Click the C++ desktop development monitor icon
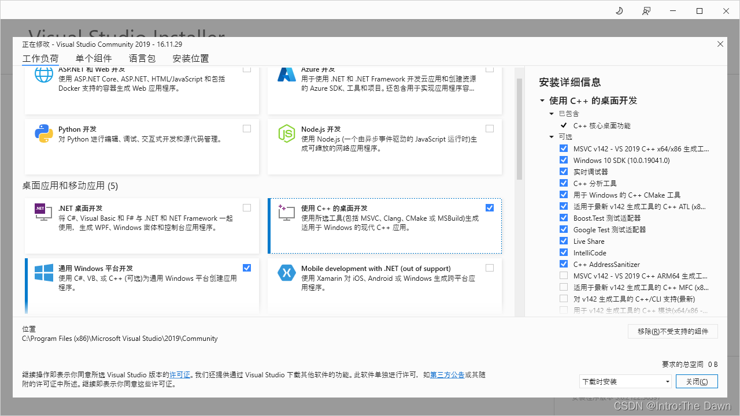 [x=287, y=213]
